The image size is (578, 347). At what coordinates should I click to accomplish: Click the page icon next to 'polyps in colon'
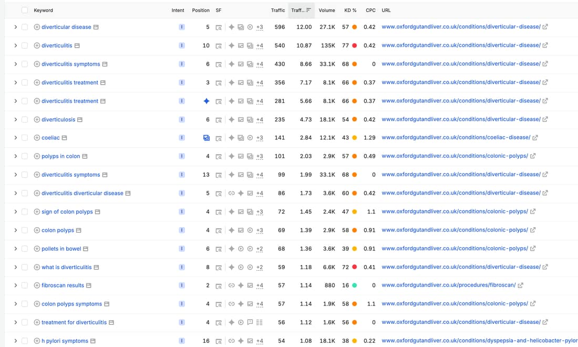[85, 156]
